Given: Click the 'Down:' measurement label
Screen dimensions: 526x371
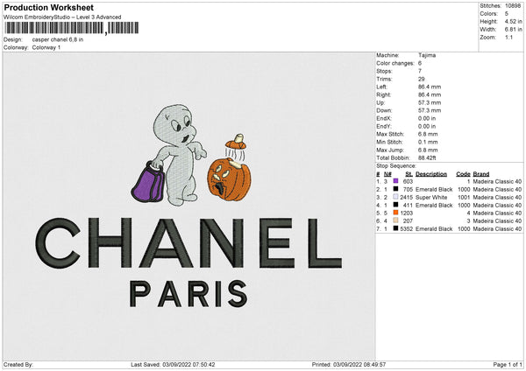Looking at the screenshot, I should pyautogui.click(x=384, y=110).
